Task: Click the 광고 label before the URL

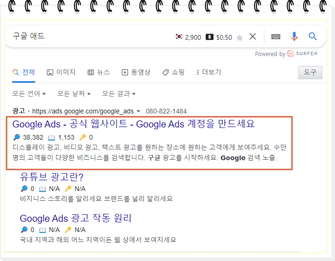Action: pos(19,111)
